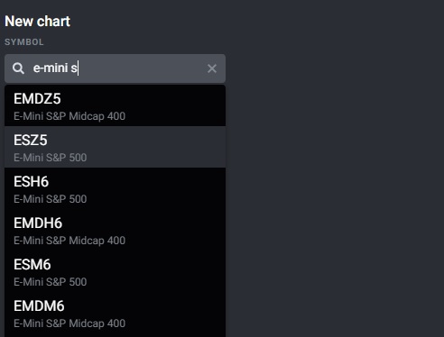Click blank search field space before the X

pyautogui.click(x=142, y=68)
